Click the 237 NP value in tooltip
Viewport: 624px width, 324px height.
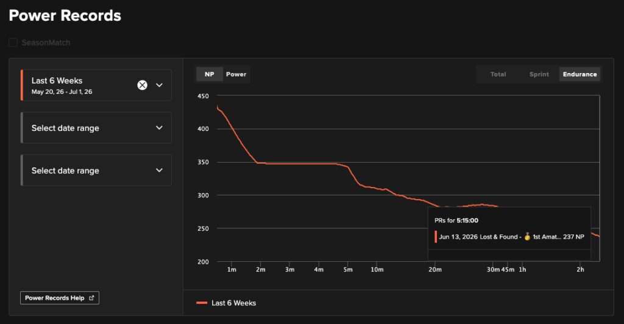[x=573, y=236]
